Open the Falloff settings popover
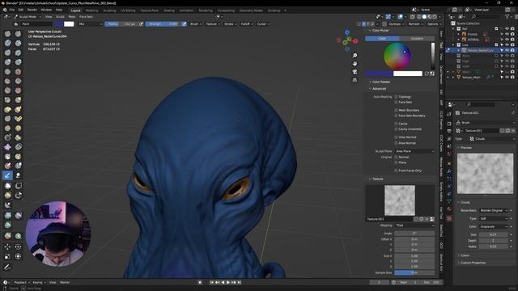Viewport: 518px width, 291px height. [246, 24]
